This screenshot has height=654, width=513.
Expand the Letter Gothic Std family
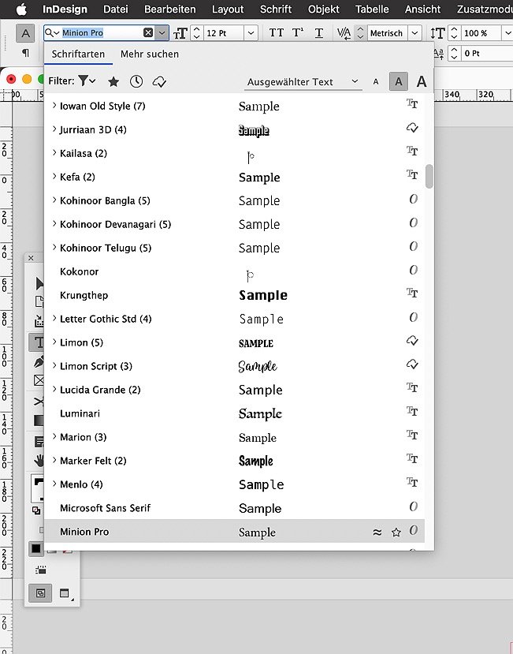coord(54,318)
